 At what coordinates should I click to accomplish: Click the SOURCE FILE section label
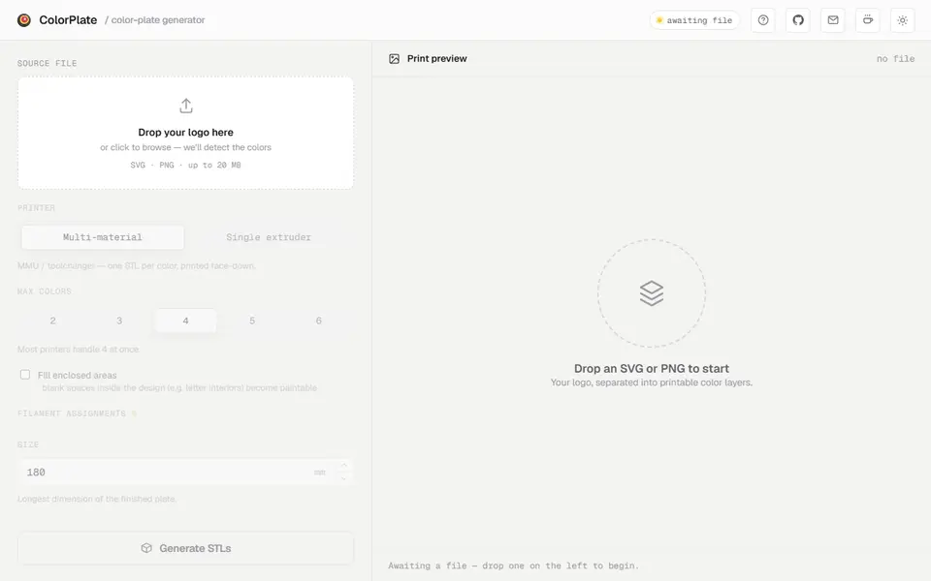[47, 64]
